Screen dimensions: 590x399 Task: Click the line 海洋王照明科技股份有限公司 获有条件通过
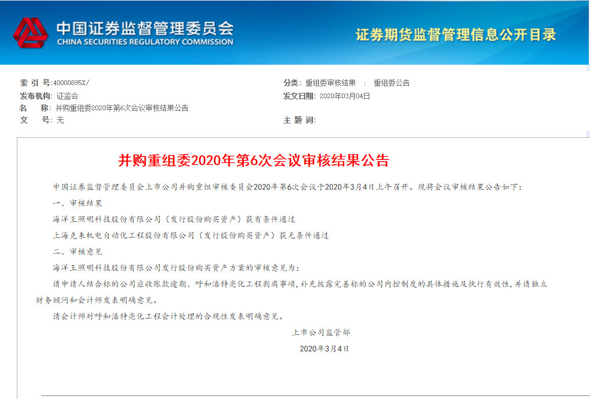click(174, 219)
